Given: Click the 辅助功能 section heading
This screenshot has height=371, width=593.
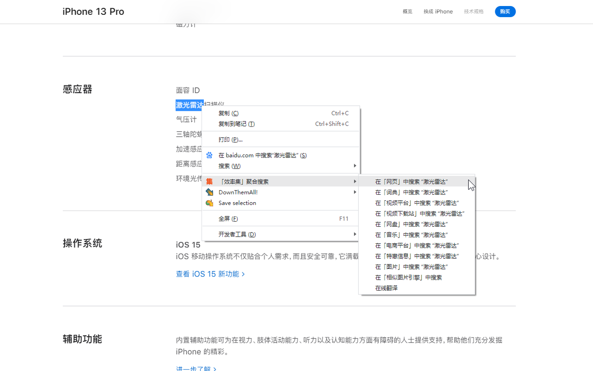Looking at the screenshot, I should (x=82, y=339).
